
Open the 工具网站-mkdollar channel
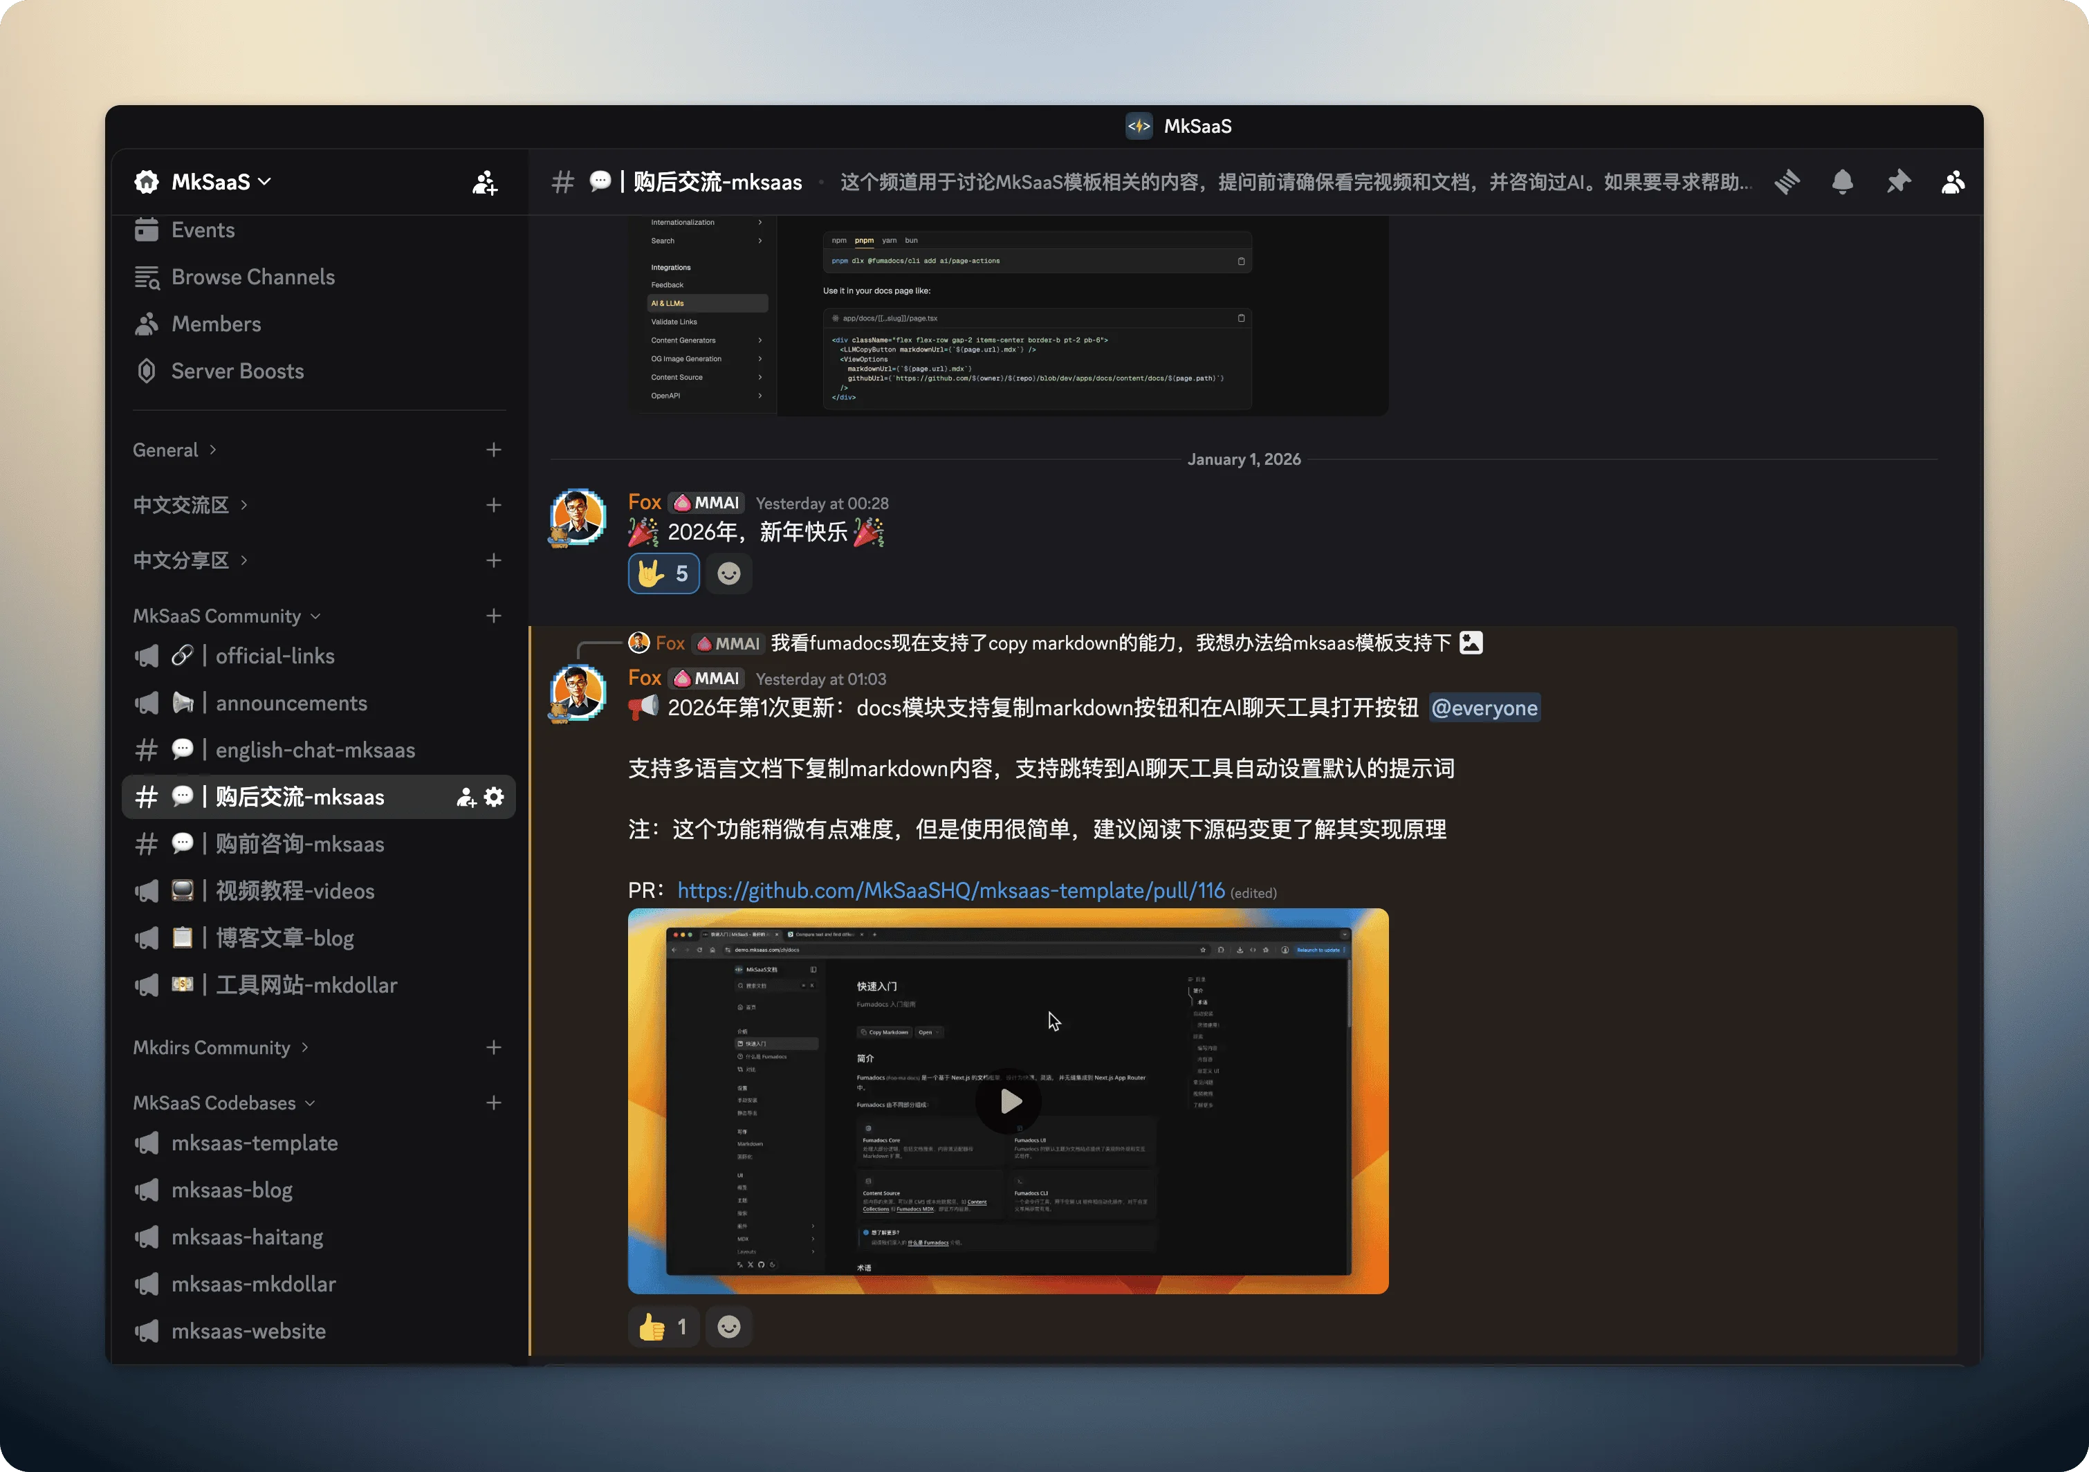[318, 985]
